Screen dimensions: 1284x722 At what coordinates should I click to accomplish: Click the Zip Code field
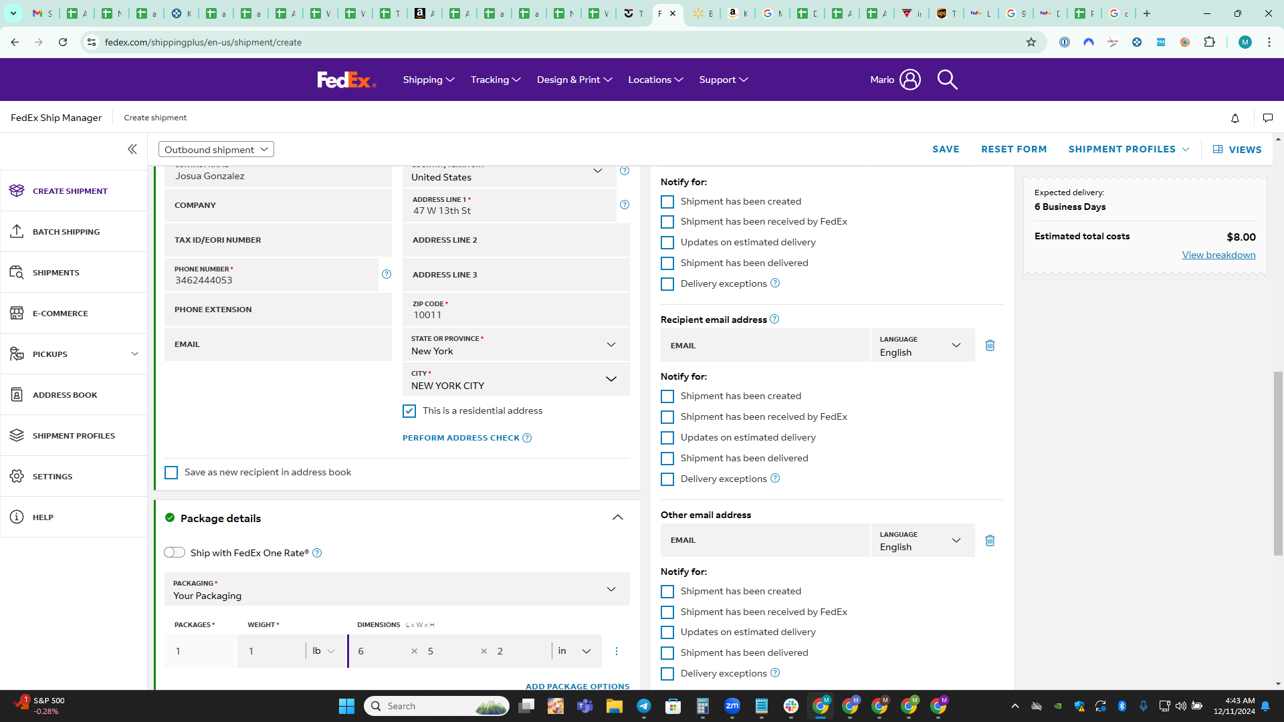516,310
